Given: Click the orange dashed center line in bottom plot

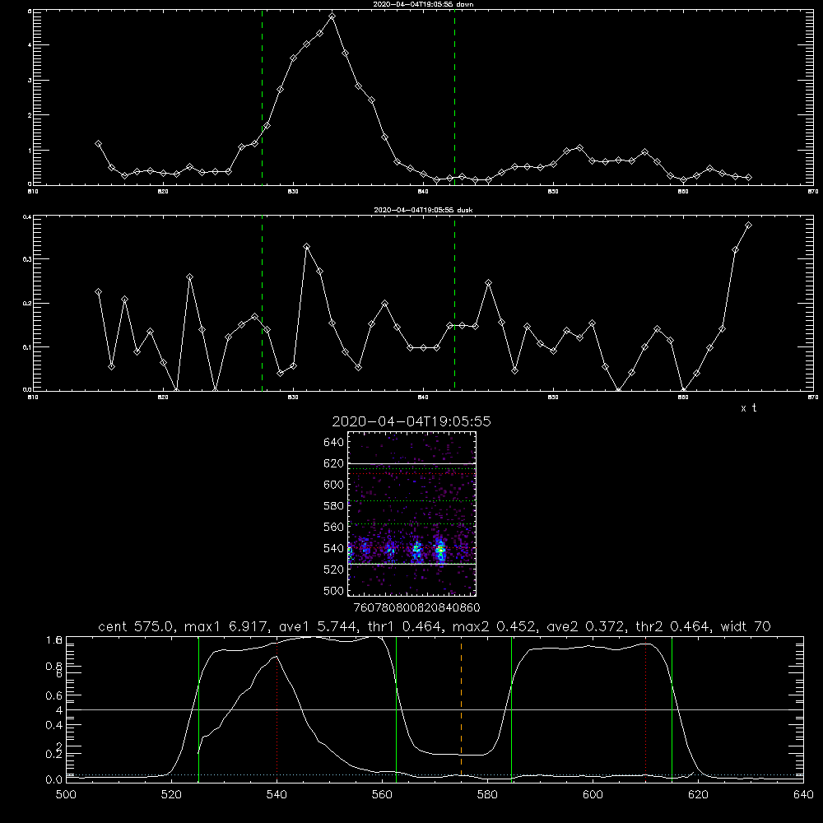Looking at the screenshot, I should point(462,709).
